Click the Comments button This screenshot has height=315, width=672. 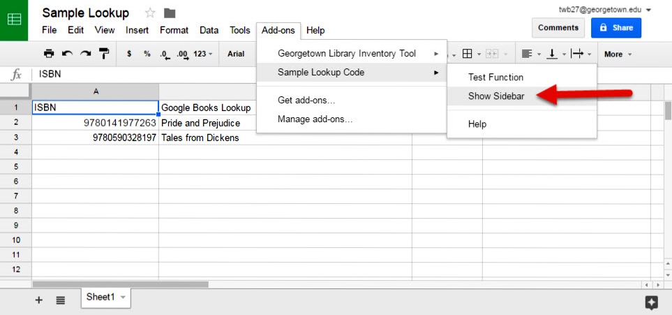[x=558, y=27]
